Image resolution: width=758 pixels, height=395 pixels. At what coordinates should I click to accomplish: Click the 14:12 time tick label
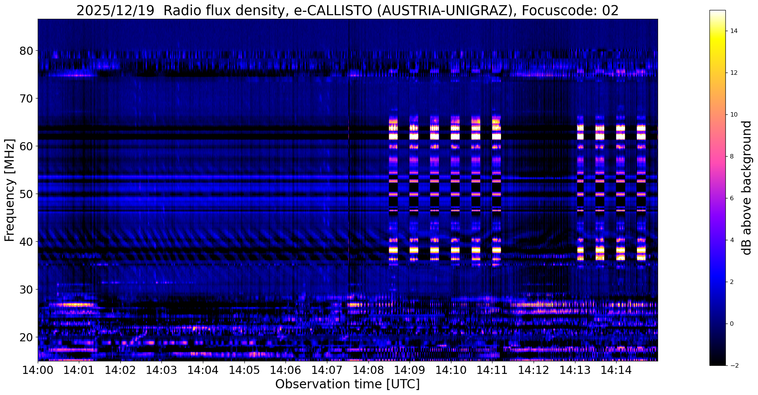(x=533, y=369)
